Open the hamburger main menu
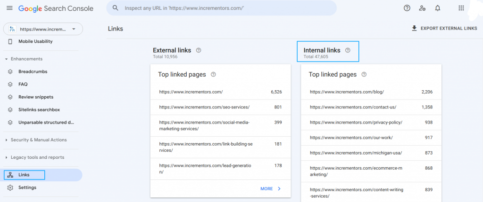This screenshot has width=483, height=202. (9, 8)
